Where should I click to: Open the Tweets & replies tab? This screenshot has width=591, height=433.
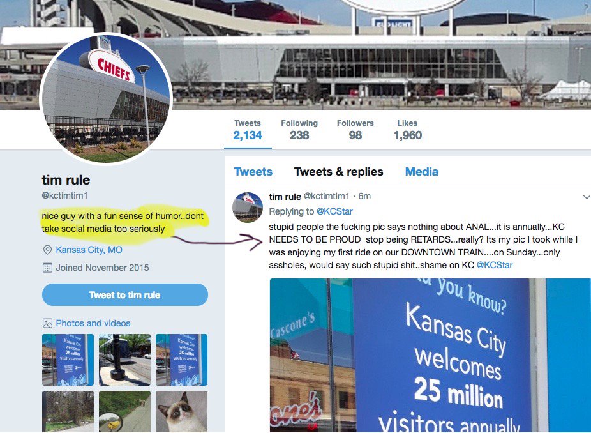tap(338, 172)
